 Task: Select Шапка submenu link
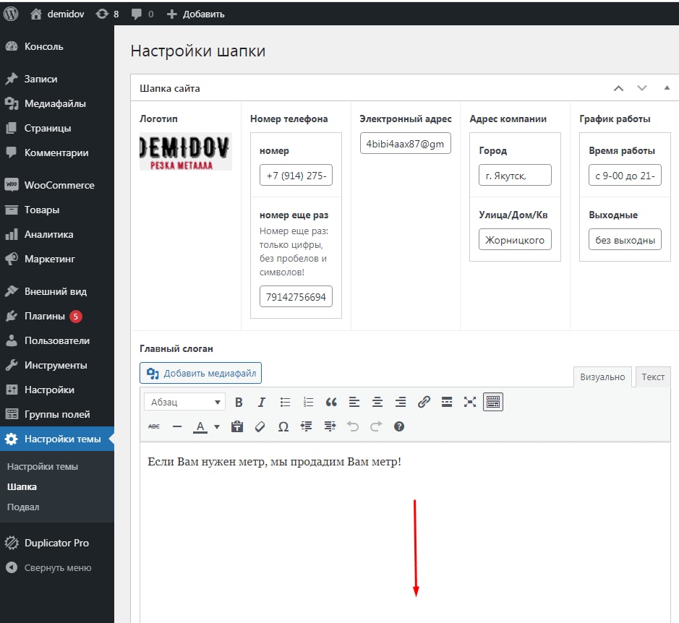click(22, 486)
